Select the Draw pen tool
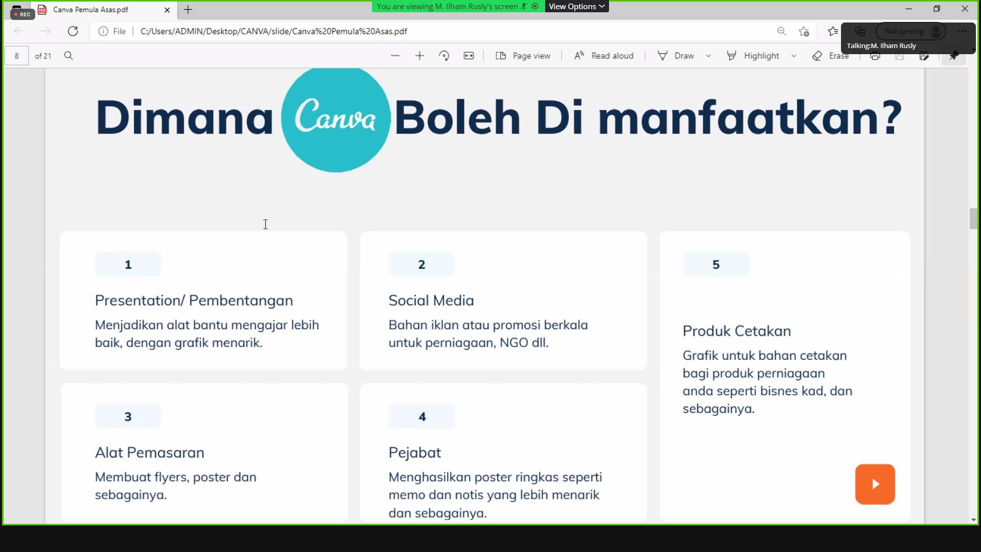The width and height of the screenshot is (981, 552). coord(676,56)
